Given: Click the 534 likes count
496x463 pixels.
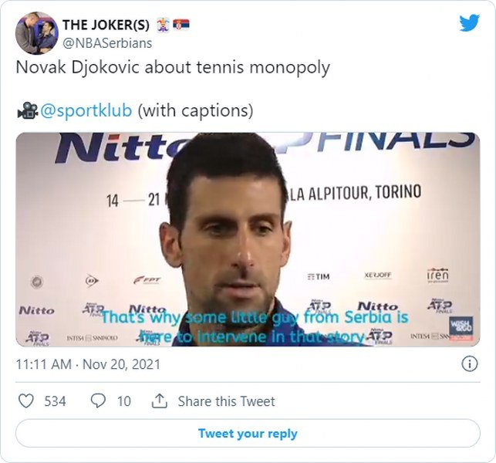Looking at the screenshot, I should click(x=55, y=401).
